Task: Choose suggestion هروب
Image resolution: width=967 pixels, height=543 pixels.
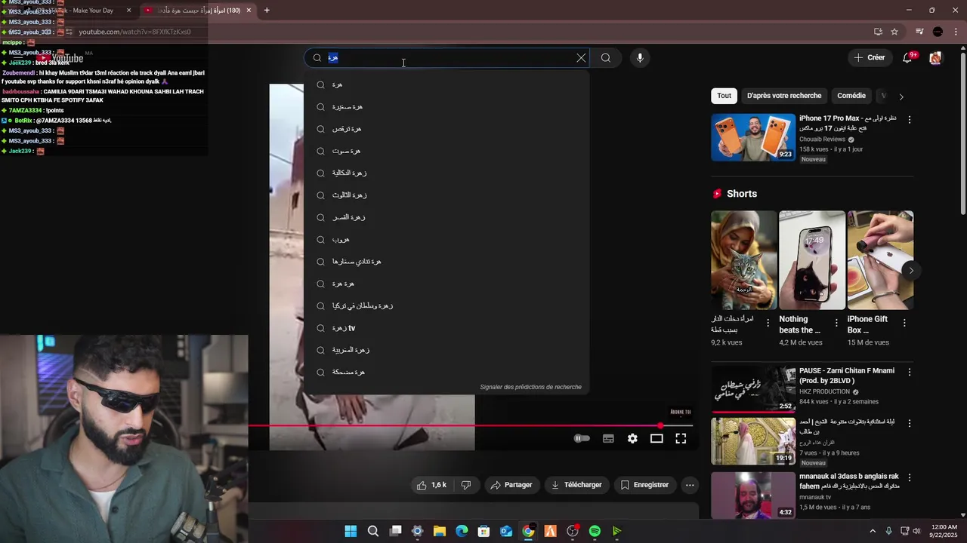Action: point(446,239)
